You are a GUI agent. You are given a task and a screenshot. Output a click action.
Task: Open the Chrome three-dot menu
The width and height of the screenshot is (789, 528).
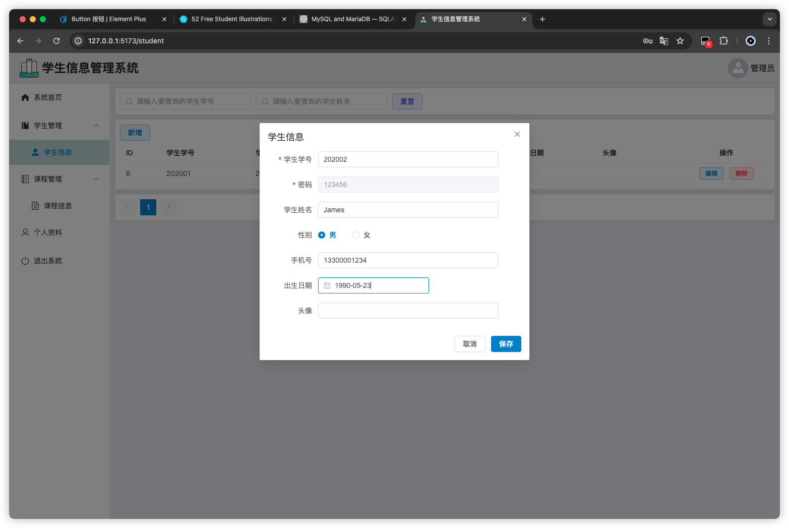(769, 41)
